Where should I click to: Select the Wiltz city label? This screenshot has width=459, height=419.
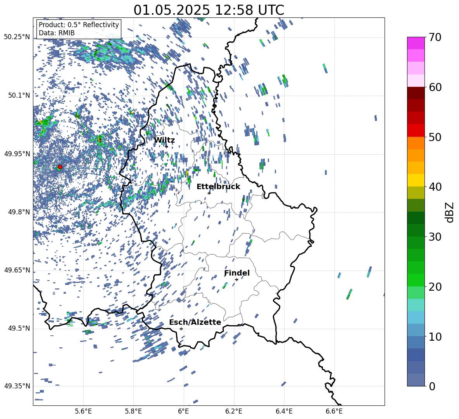coord(164,140)
